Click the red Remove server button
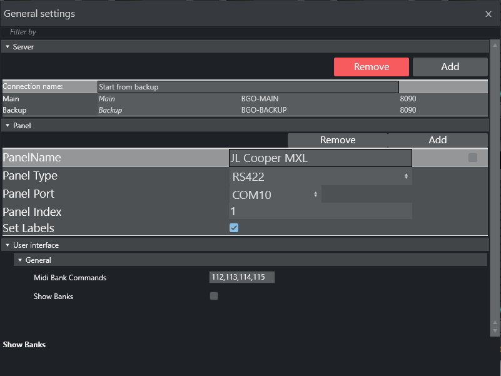 pos(371,67)
